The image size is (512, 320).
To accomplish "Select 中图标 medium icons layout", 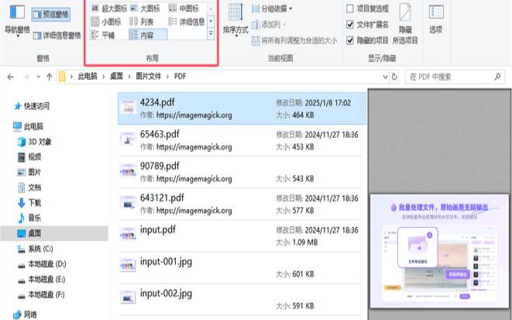I will 184,9.
